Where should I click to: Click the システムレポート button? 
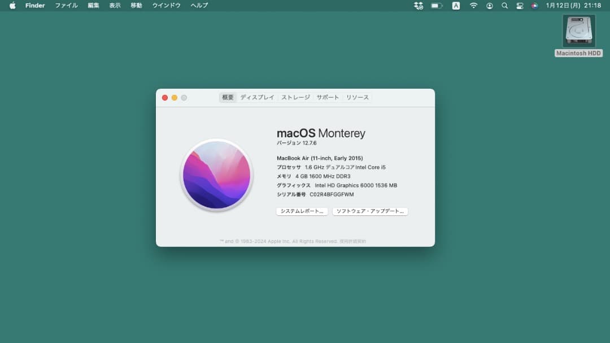302,211
